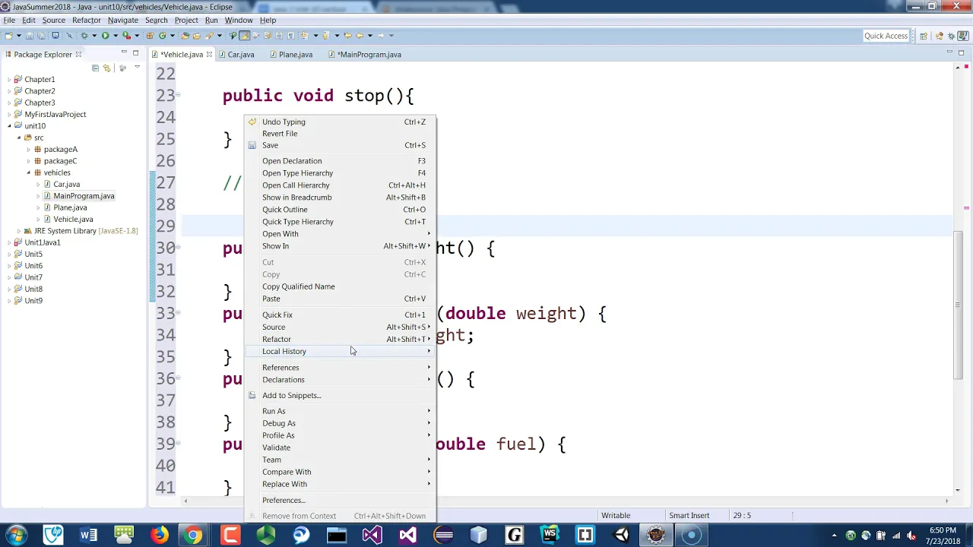Click the Quick Access search field
This screenshot has height=547, width=973.
coord(886,36)
